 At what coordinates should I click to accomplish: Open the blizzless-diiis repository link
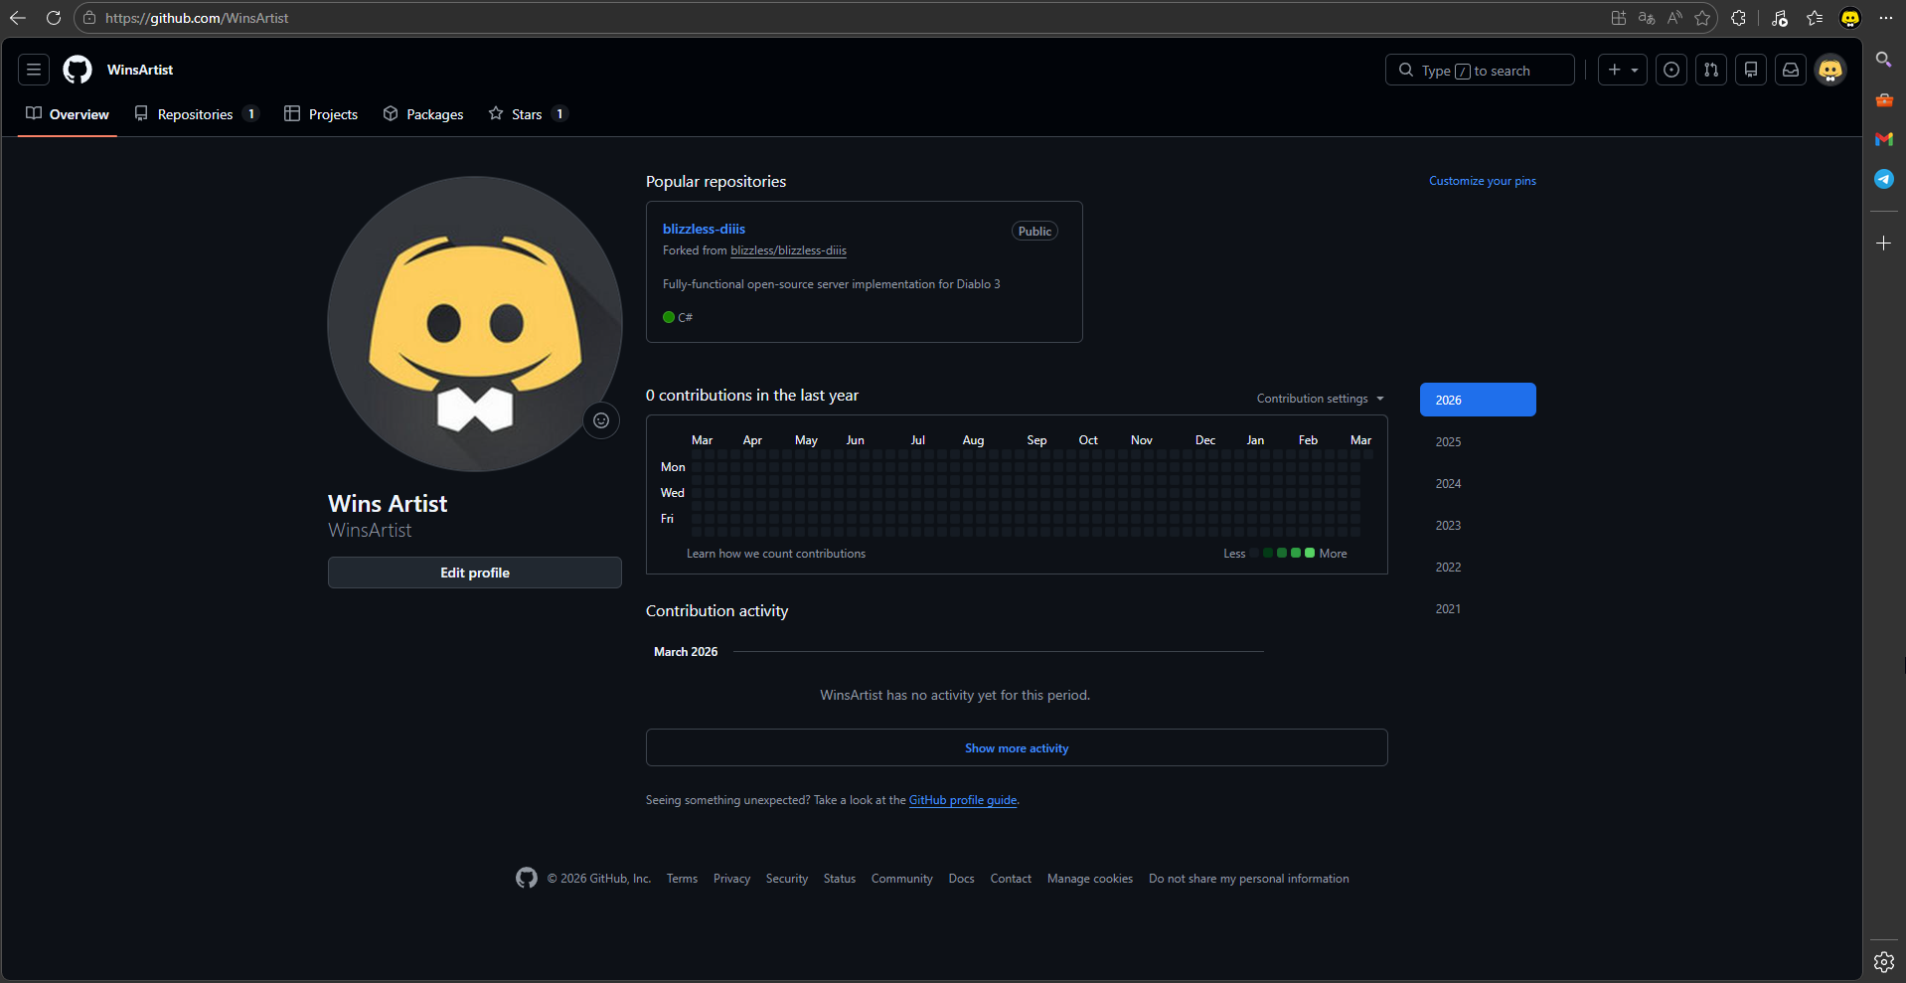pos(704,229)
